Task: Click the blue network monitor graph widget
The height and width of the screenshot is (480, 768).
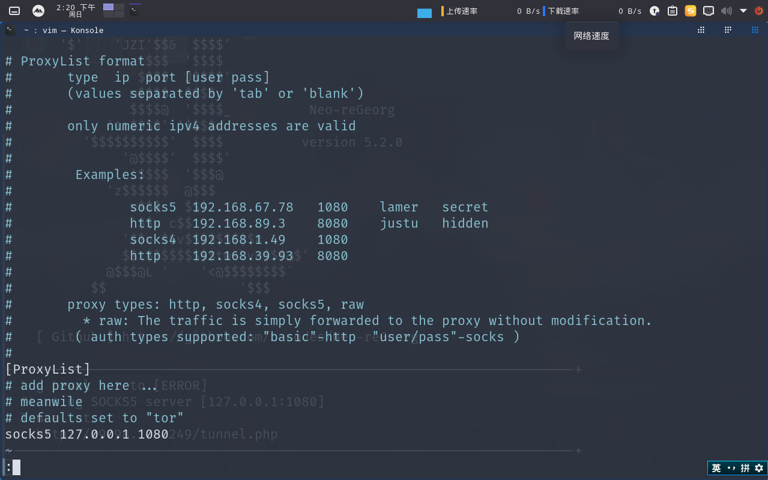Action: [425, 13]
